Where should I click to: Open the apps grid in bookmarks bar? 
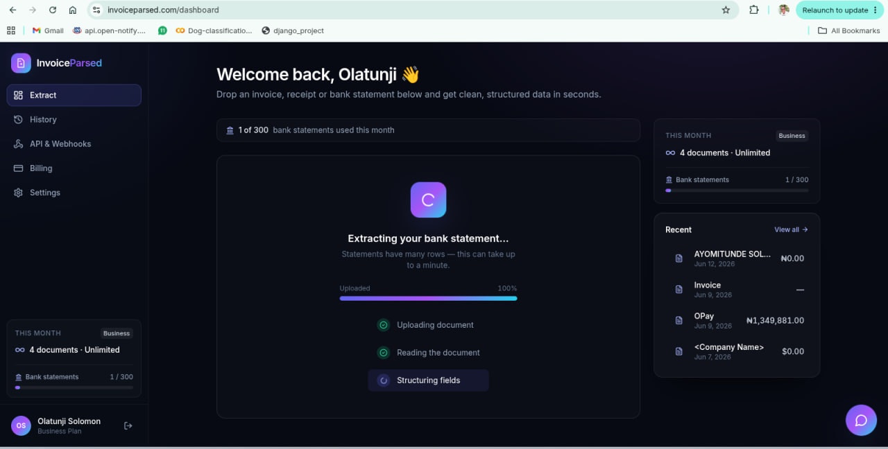(x=10, y=30)
